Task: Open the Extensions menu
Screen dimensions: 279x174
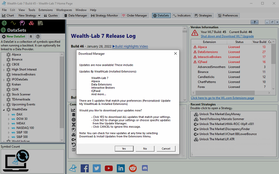Action: pos(45,10)
